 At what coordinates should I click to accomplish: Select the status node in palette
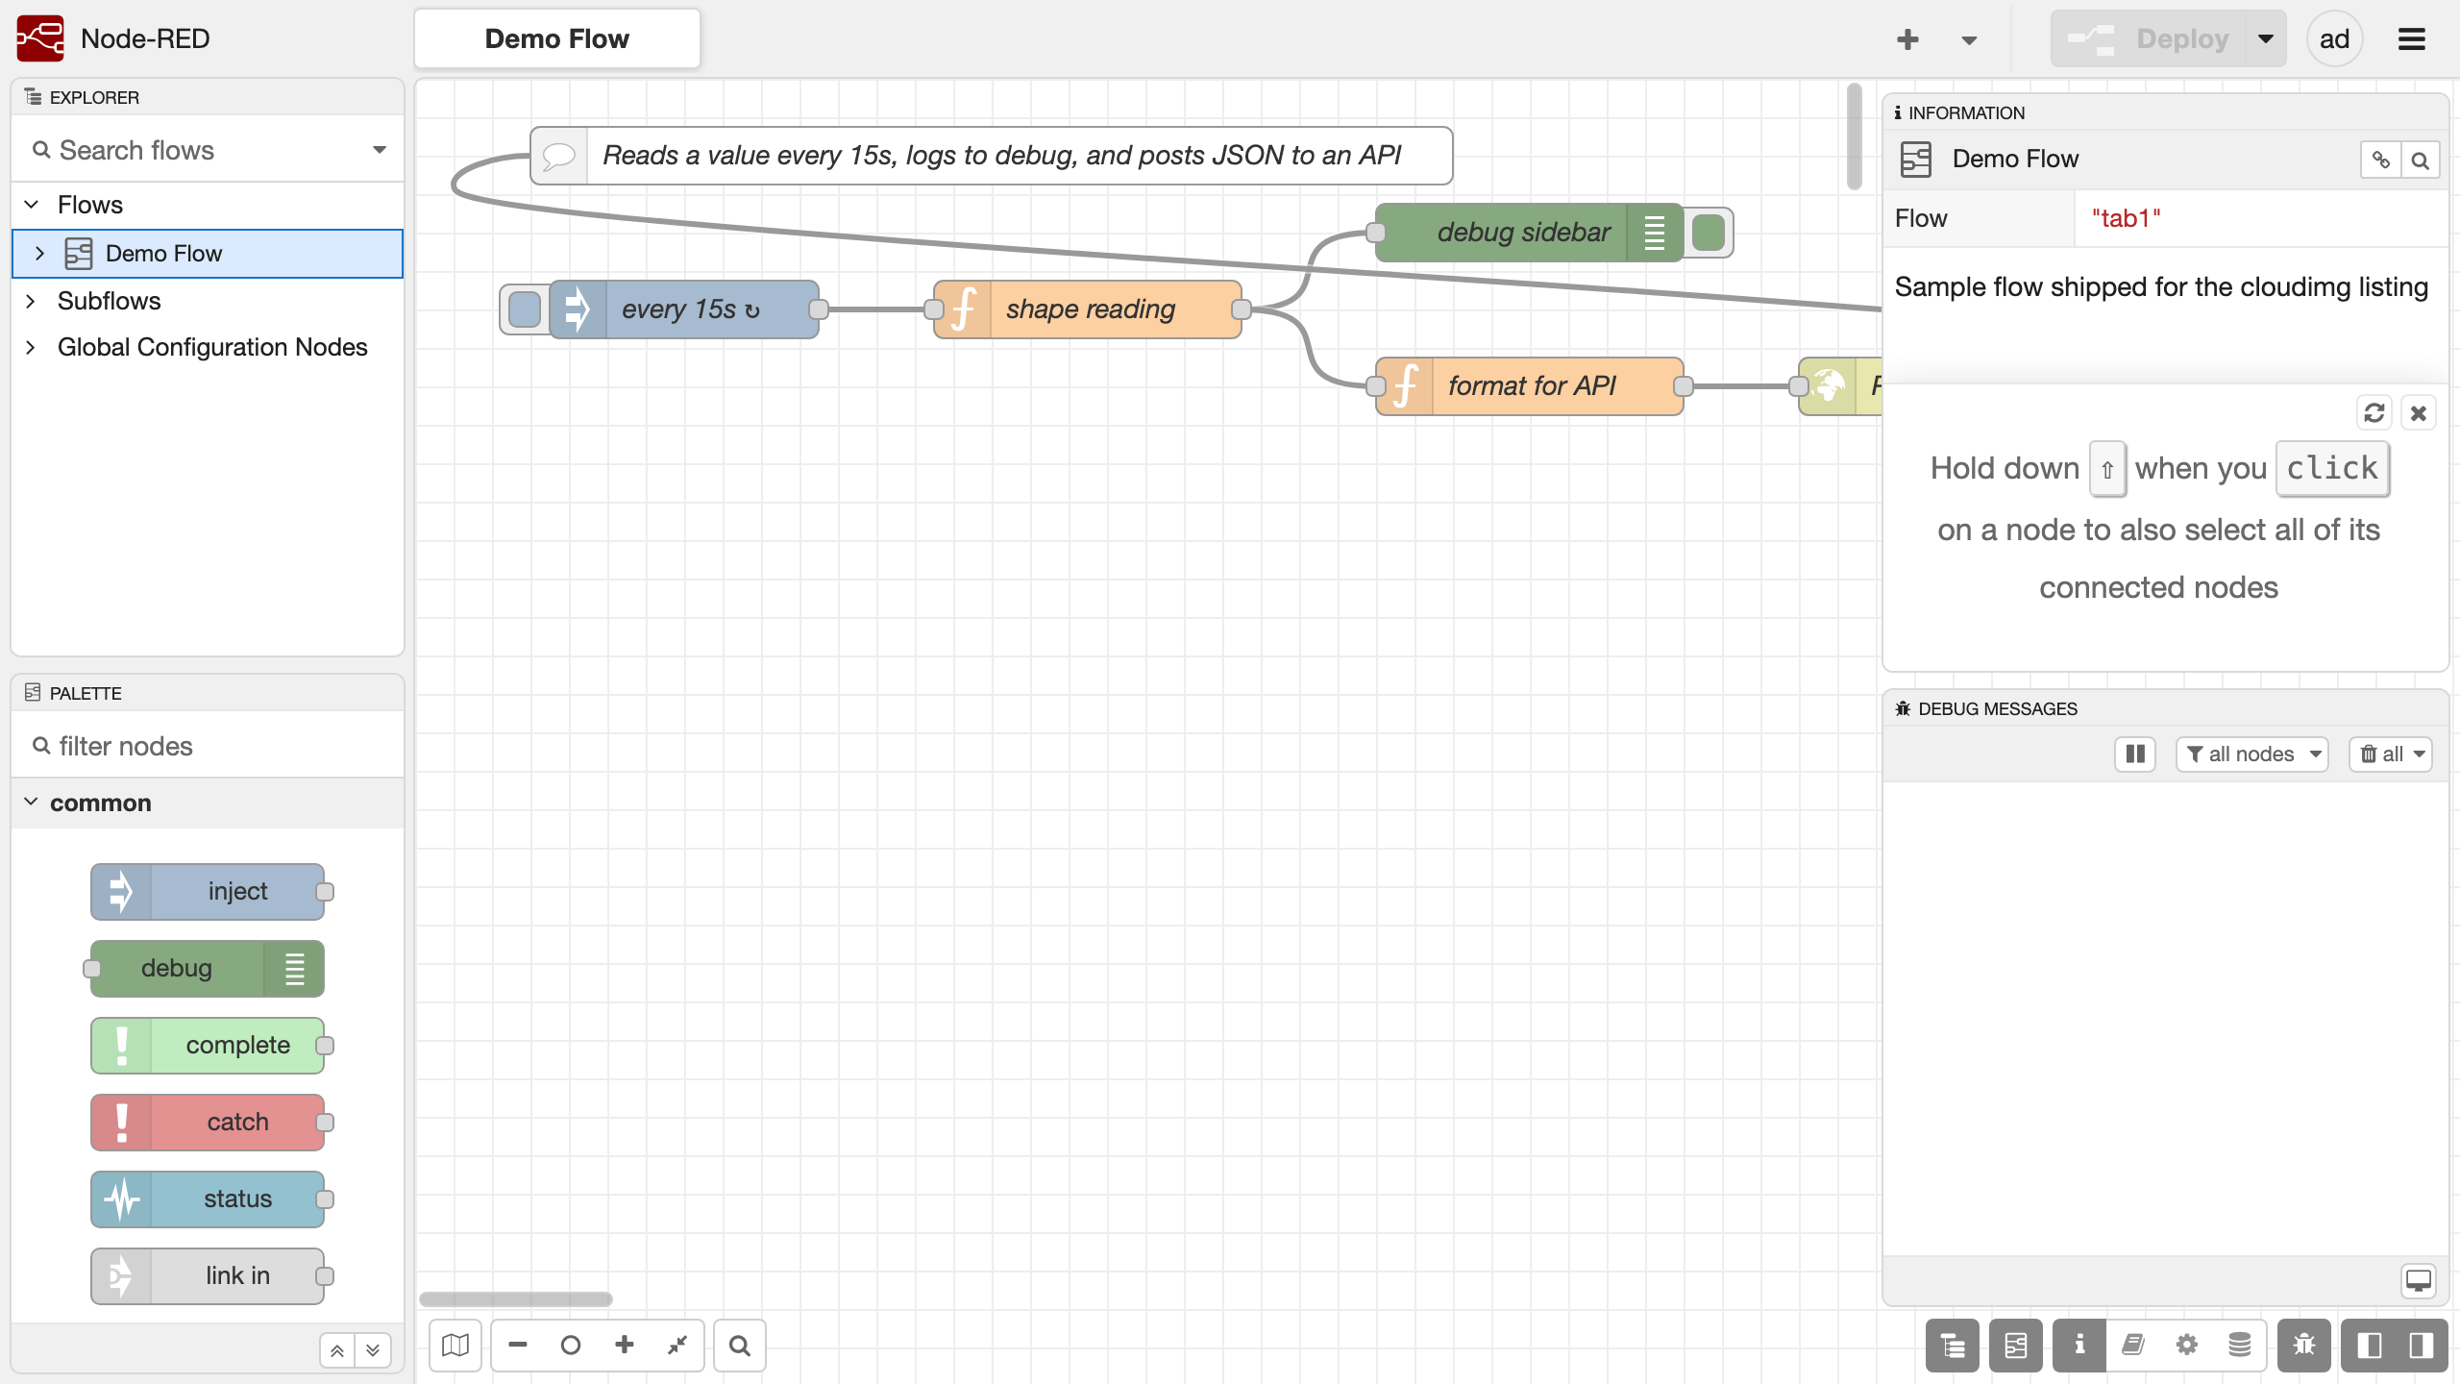(x=208, y=1199)
